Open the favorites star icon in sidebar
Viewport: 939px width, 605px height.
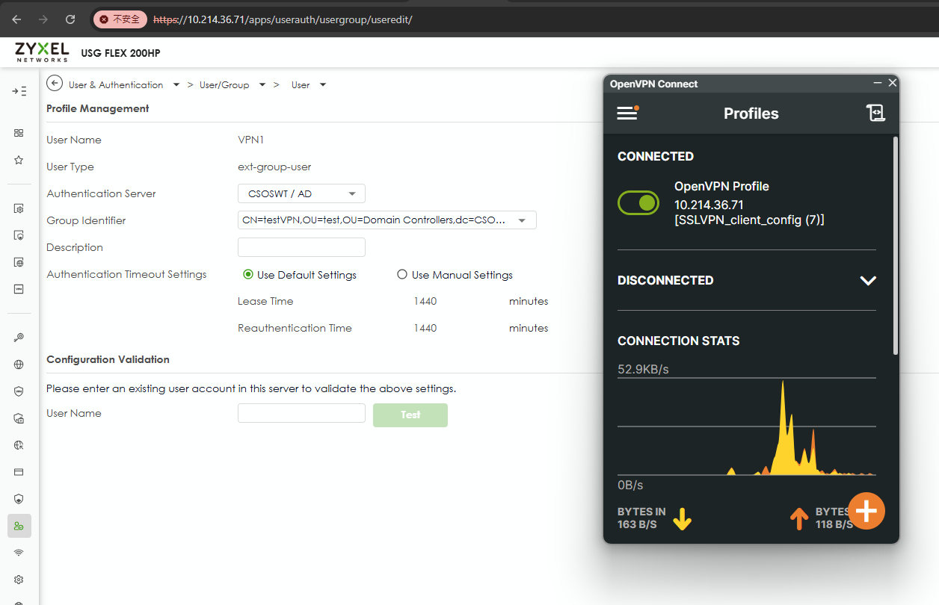point(19,160)
